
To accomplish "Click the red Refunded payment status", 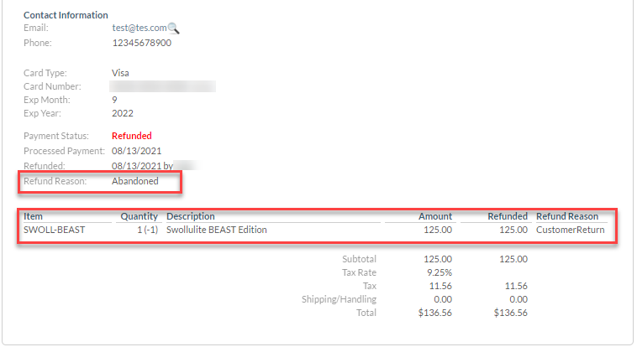I will click(132, 136).
